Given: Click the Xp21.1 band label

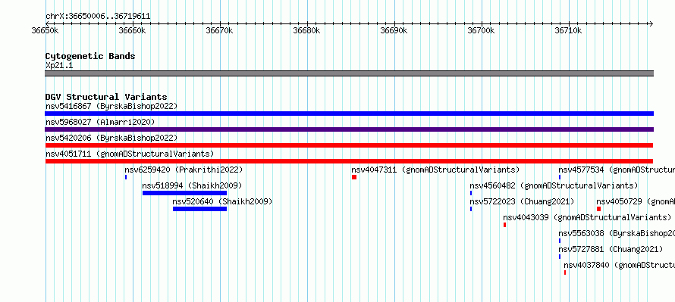Looking at the screenshot, I should pos(59,65).
